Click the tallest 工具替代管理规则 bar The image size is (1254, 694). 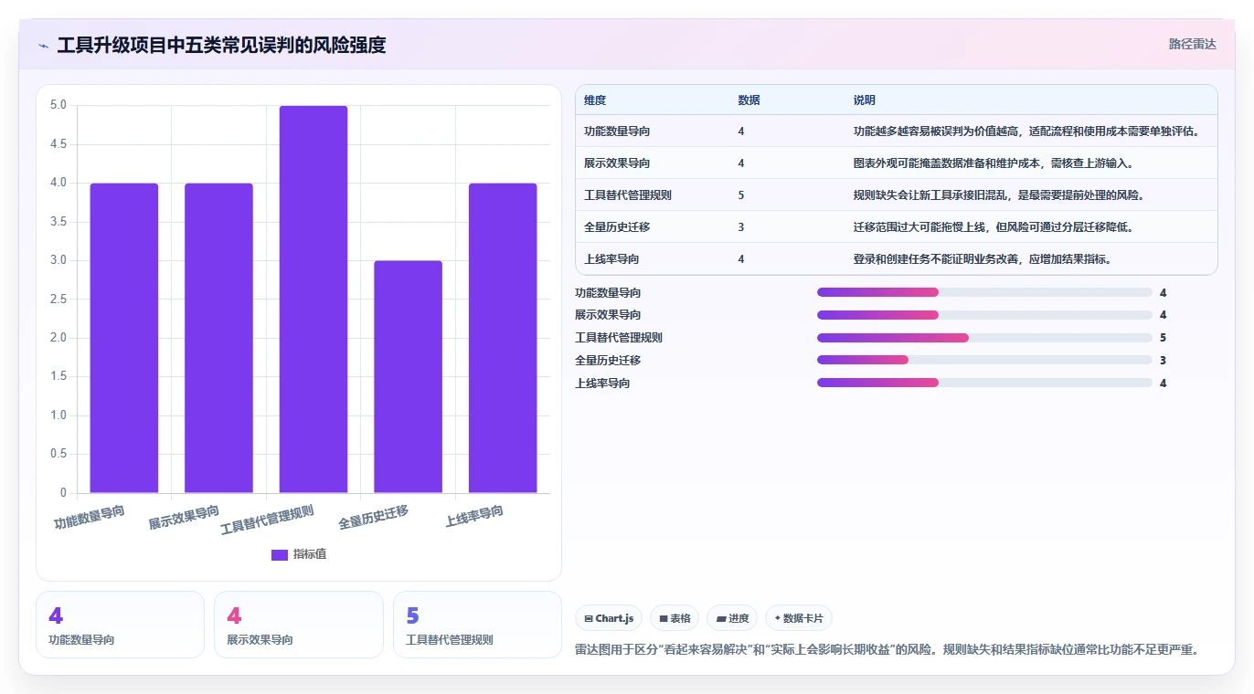pyautogui.click(x=313, y=300)
